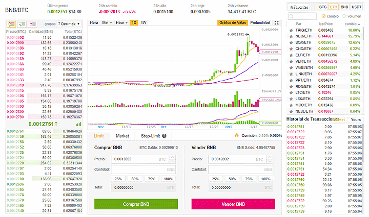The width and height of the screenshot is (369, 217).
Task: Select the ETH market tab
Action: click(x=334, y=7)
